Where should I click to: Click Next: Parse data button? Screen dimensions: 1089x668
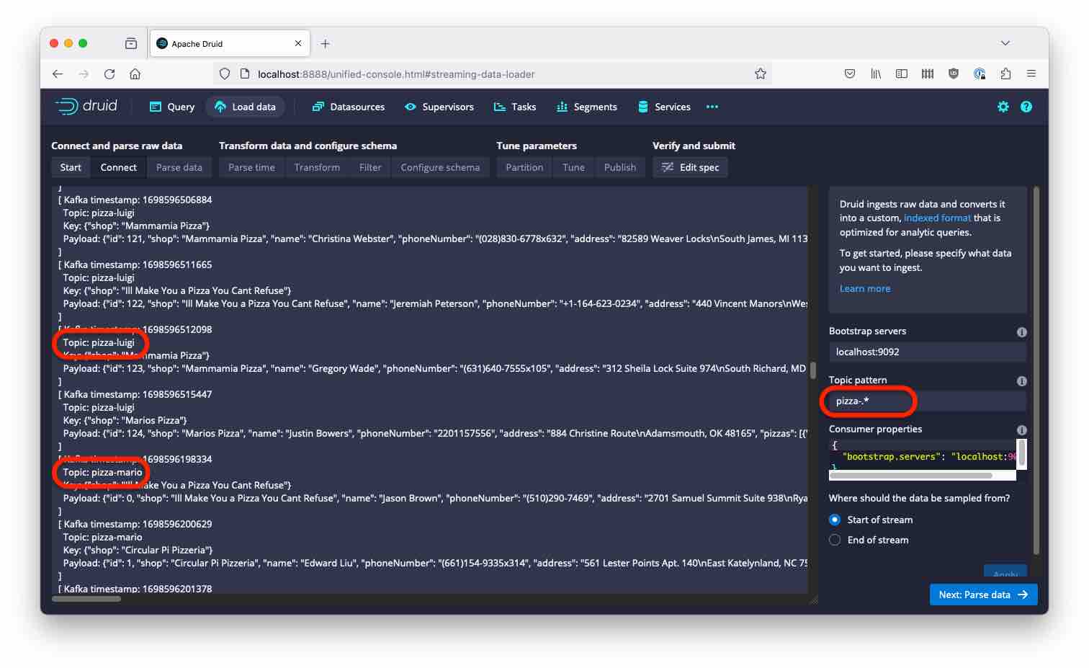click(982, 594)
